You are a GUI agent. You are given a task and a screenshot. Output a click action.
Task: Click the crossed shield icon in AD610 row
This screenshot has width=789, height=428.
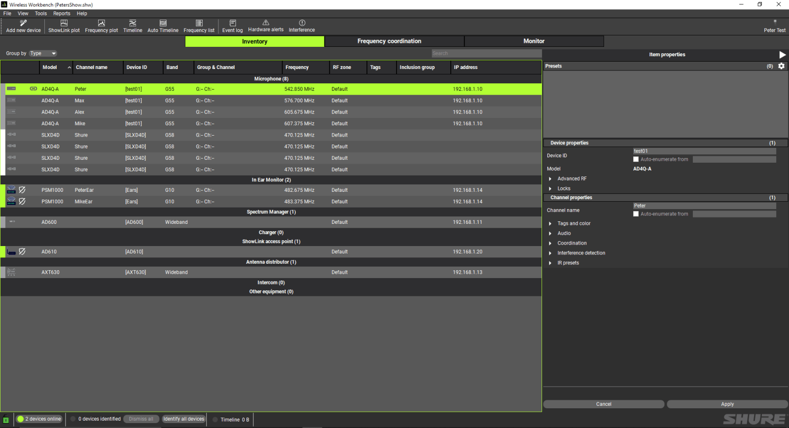coord(22,251)
